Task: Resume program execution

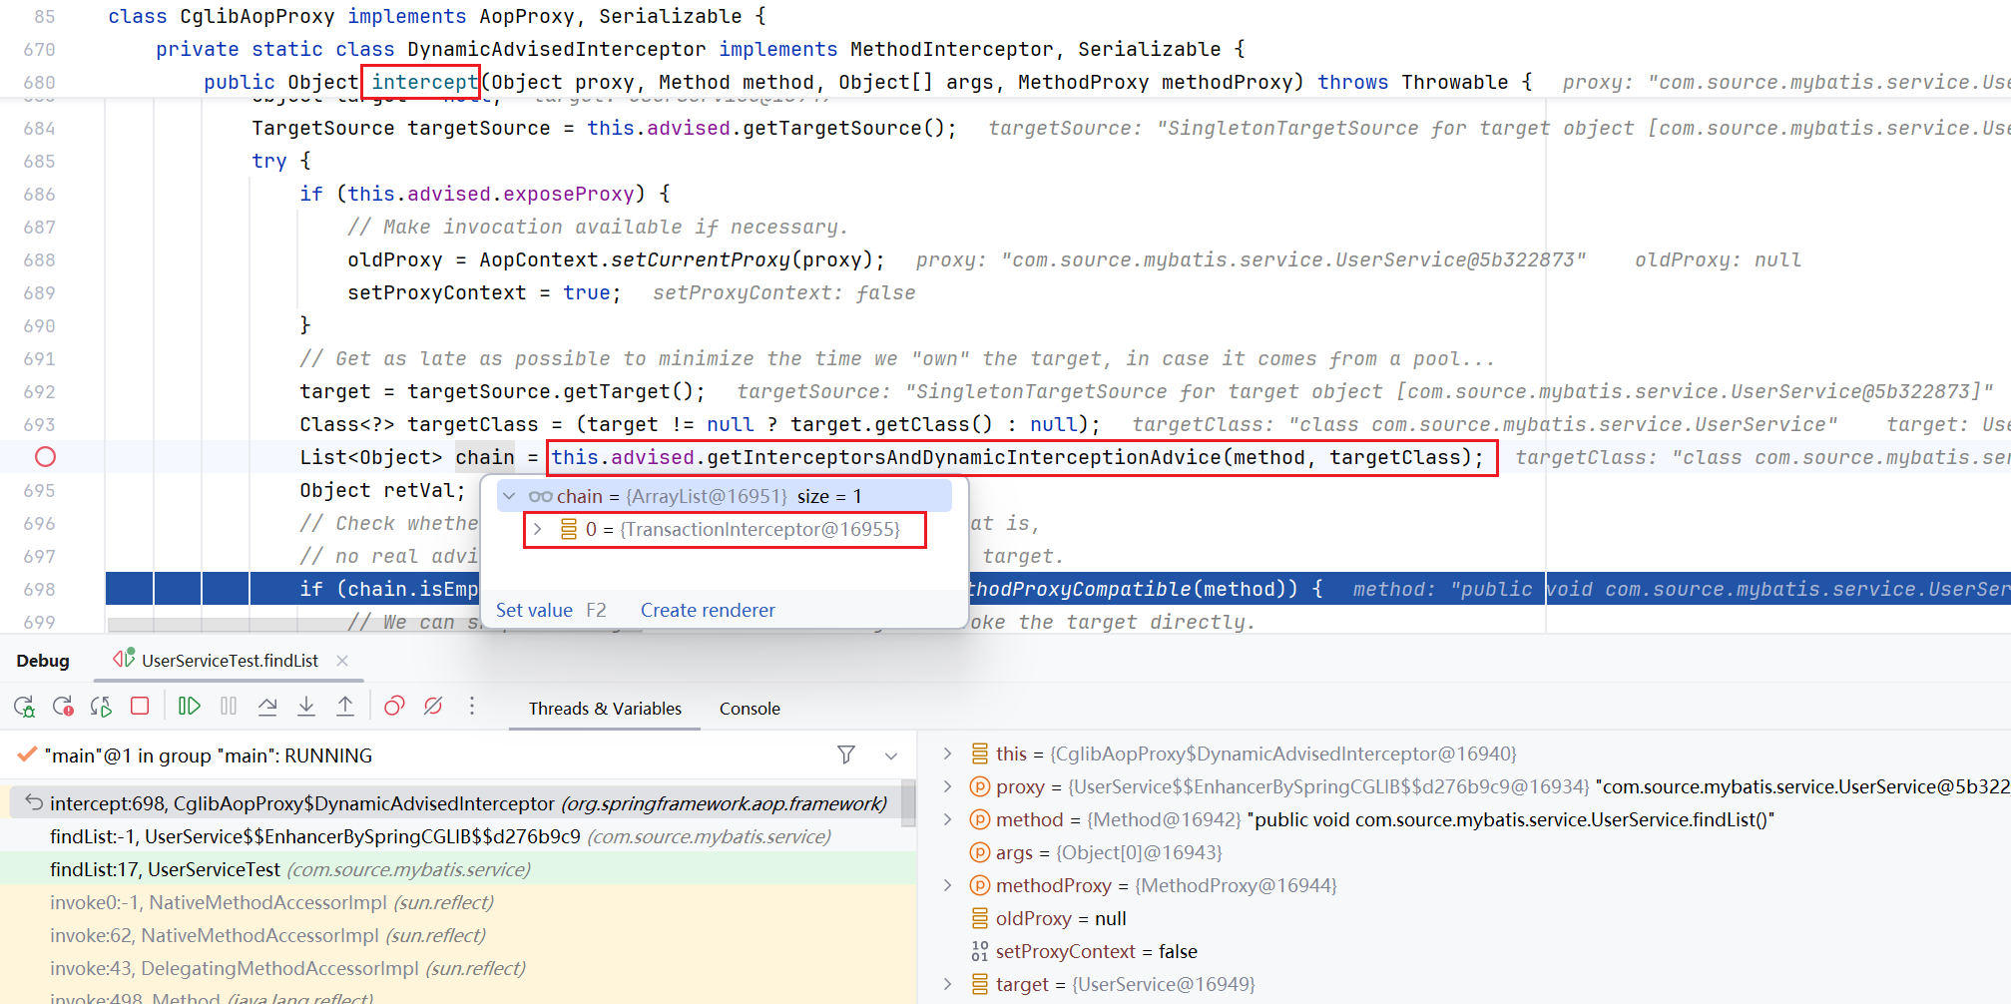Action: point(189,707)
